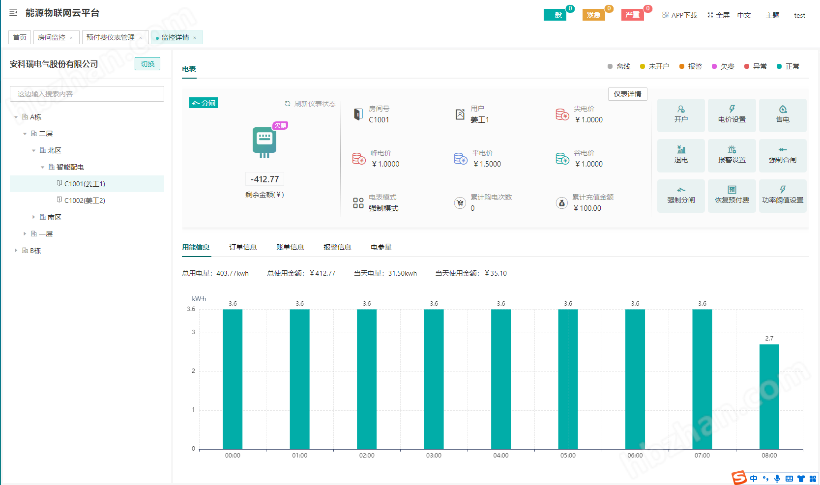Click 强制分闸 force open switch icon

(681, 196)
